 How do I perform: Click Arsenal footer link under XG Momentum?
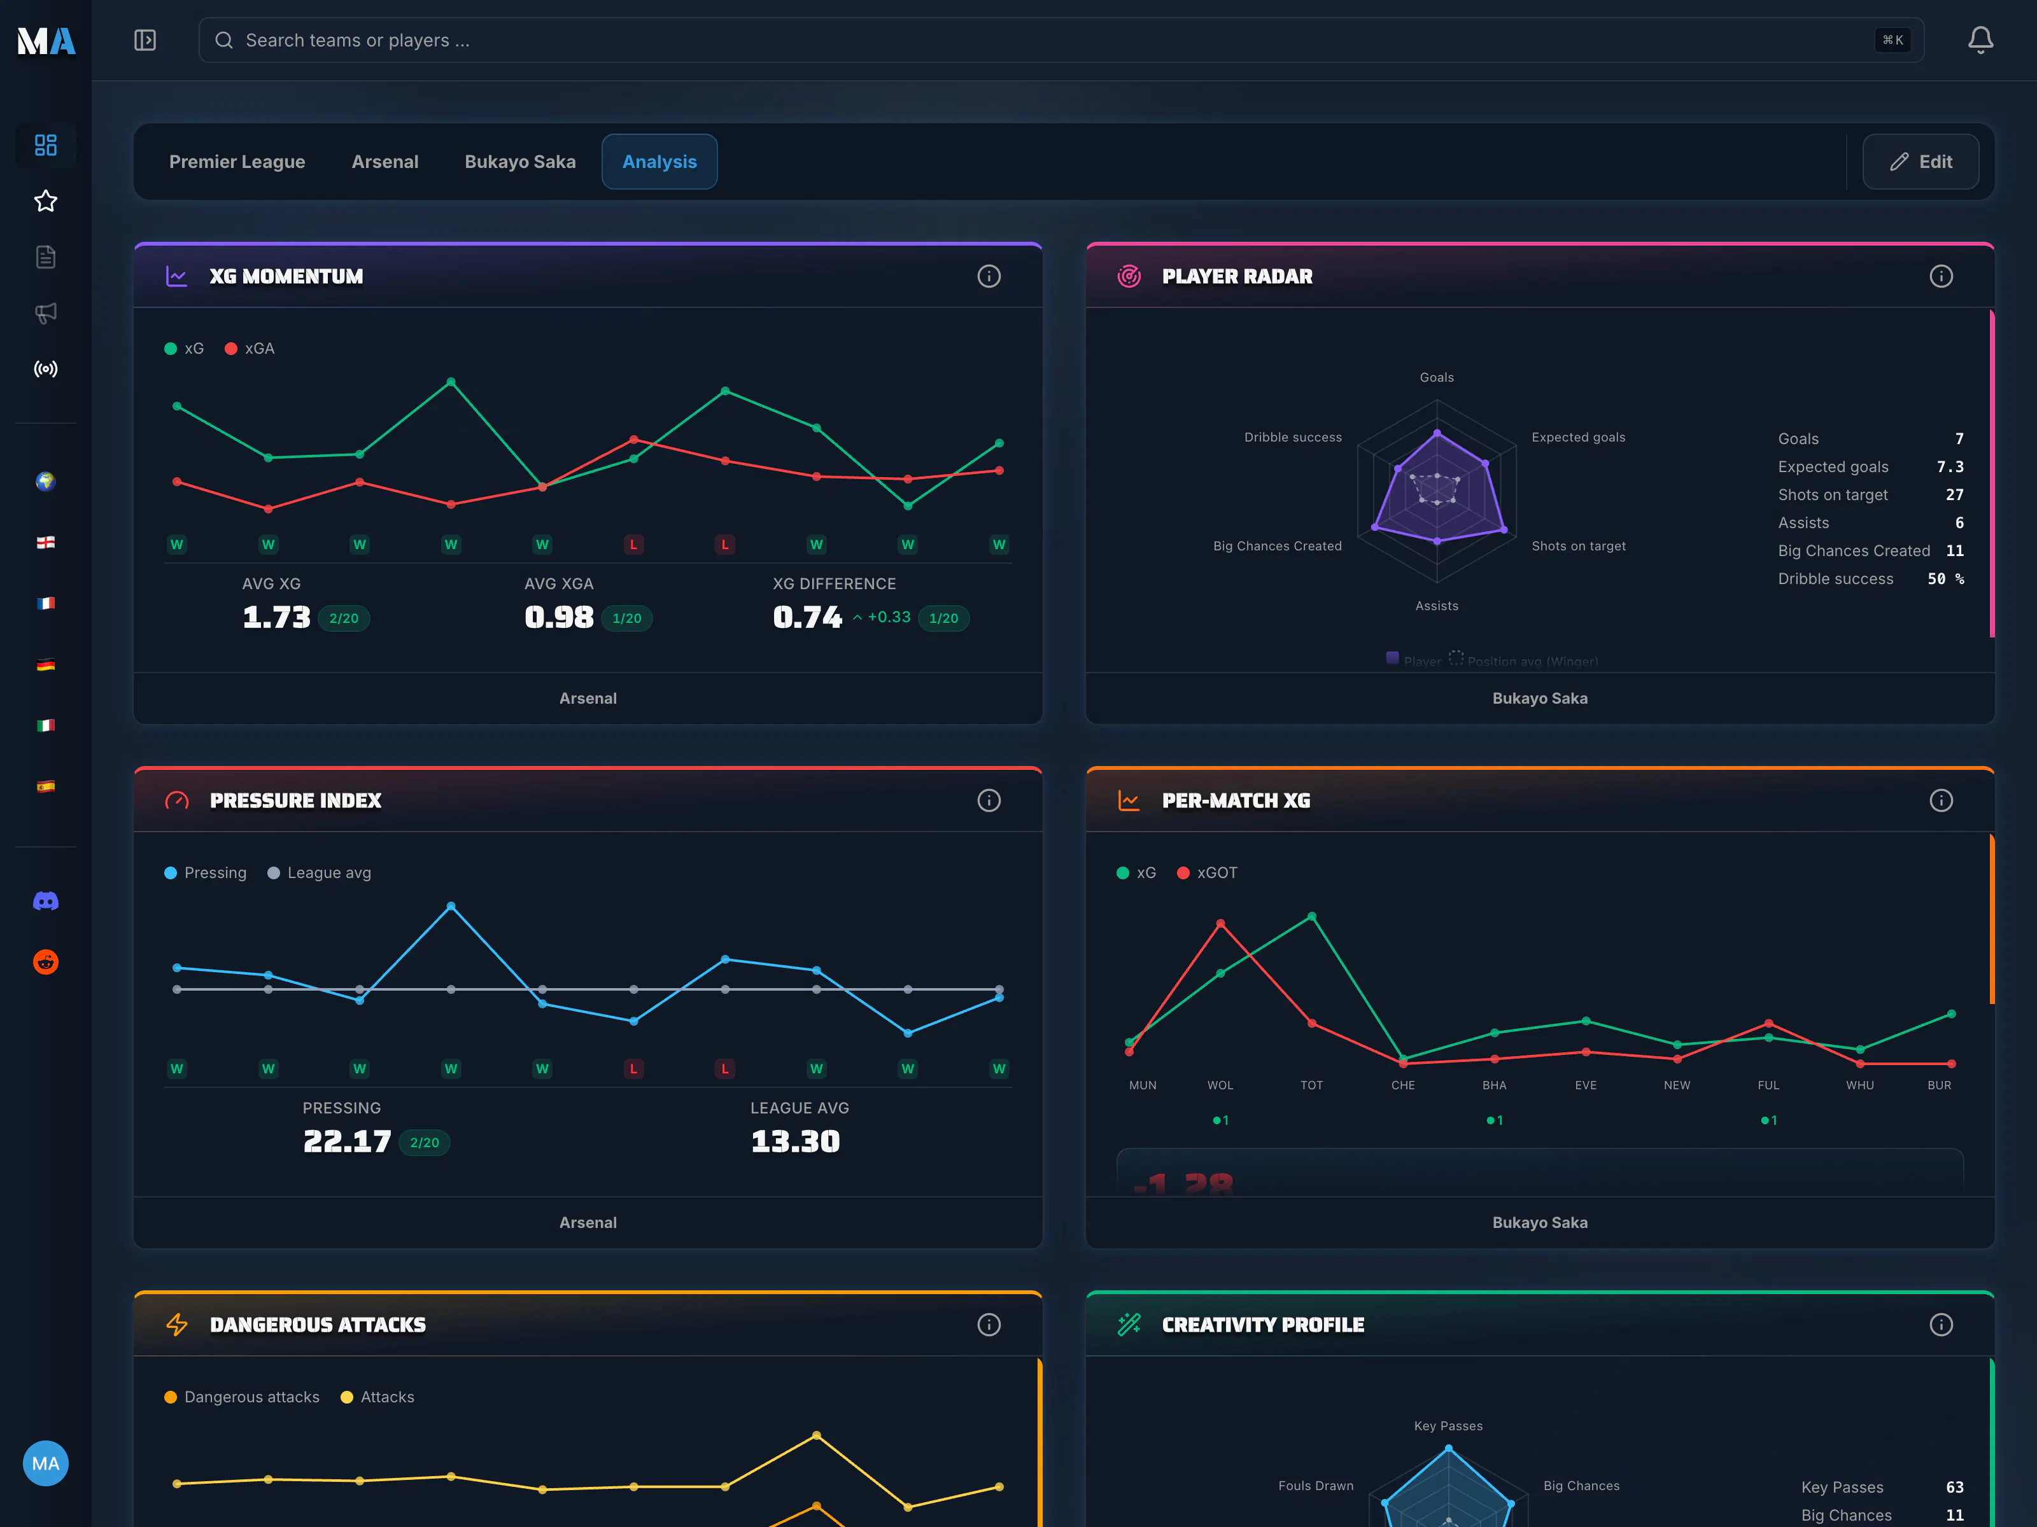588,699
